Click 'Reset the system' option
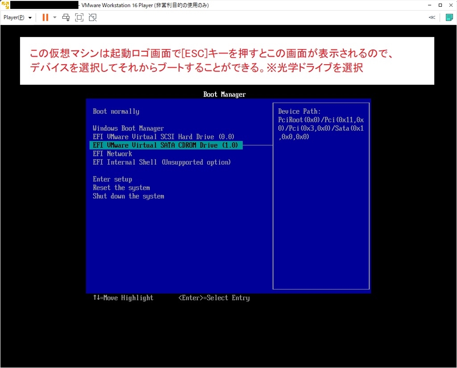This screenshot has height=368, width=457. (121, 188)
